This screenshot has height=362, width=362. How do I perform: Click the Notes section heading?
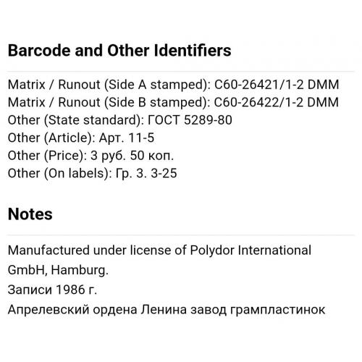coord(30,214)
